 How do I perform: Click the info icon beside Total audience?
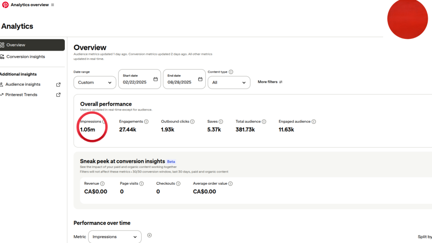point(264,122)
